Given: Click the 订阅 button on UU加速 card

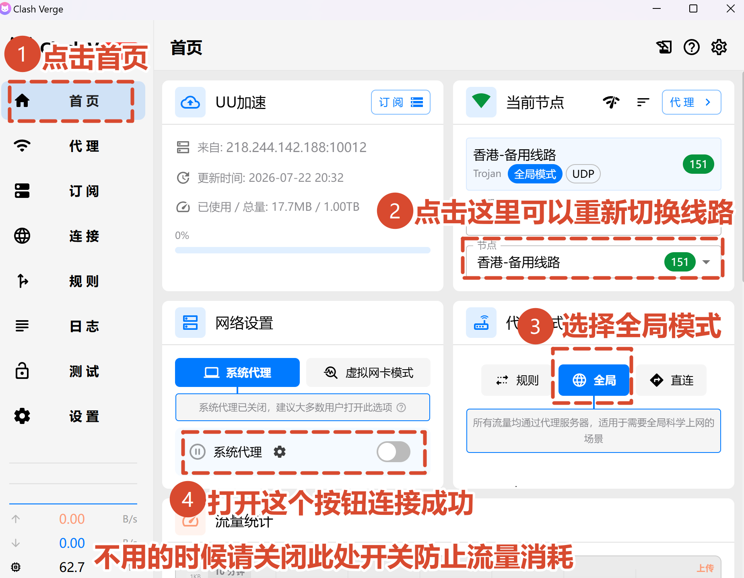Looking at the screenshot, I should point(400,102).
